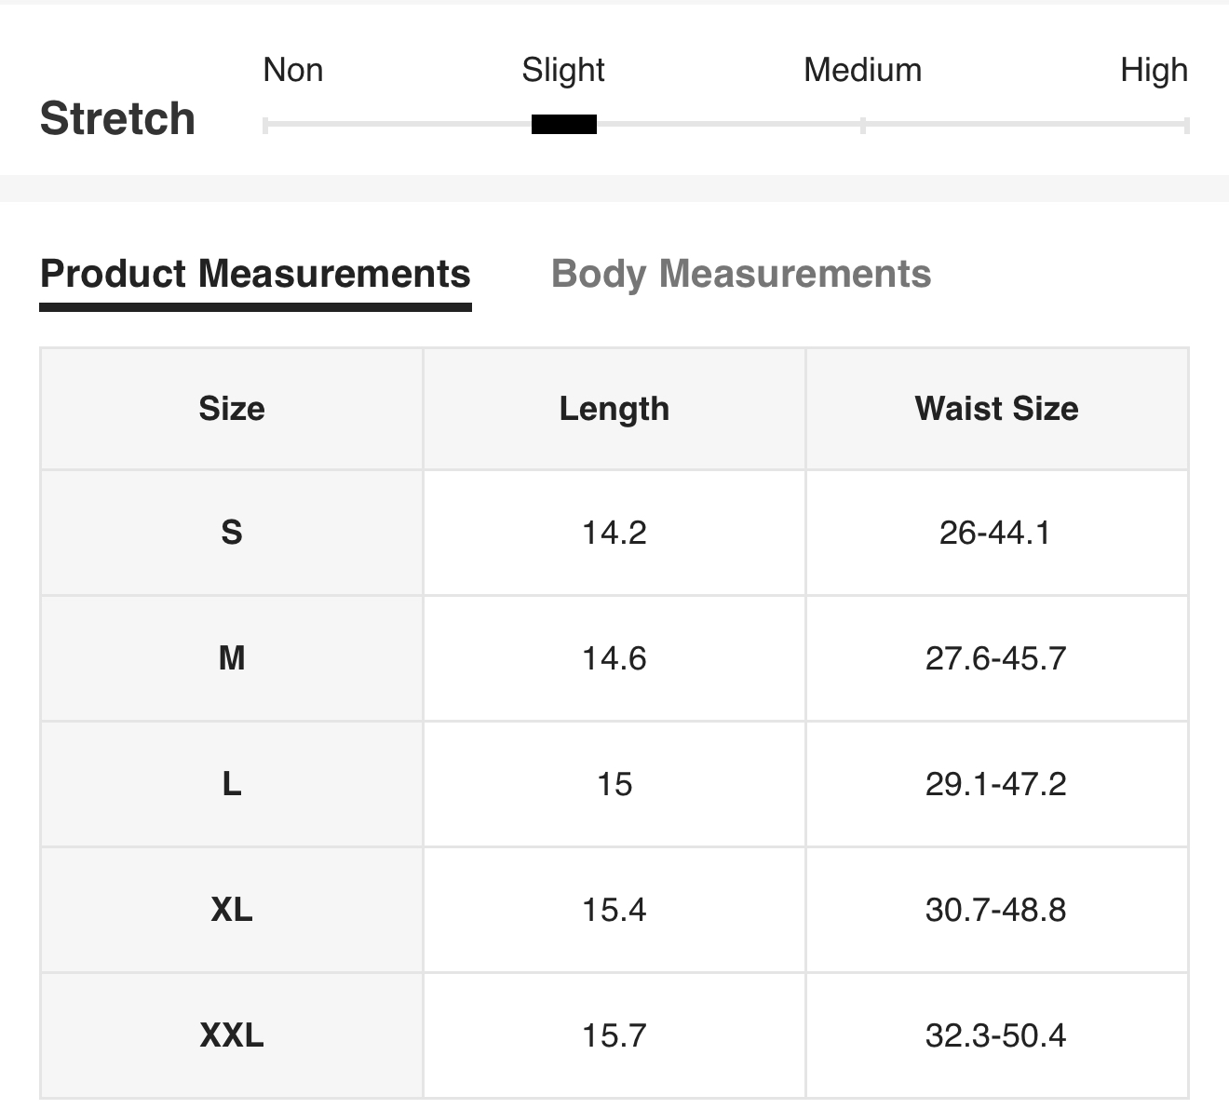Click the Size column header
Viewport: 1229px width, 1109px height.
coord(232,409)
